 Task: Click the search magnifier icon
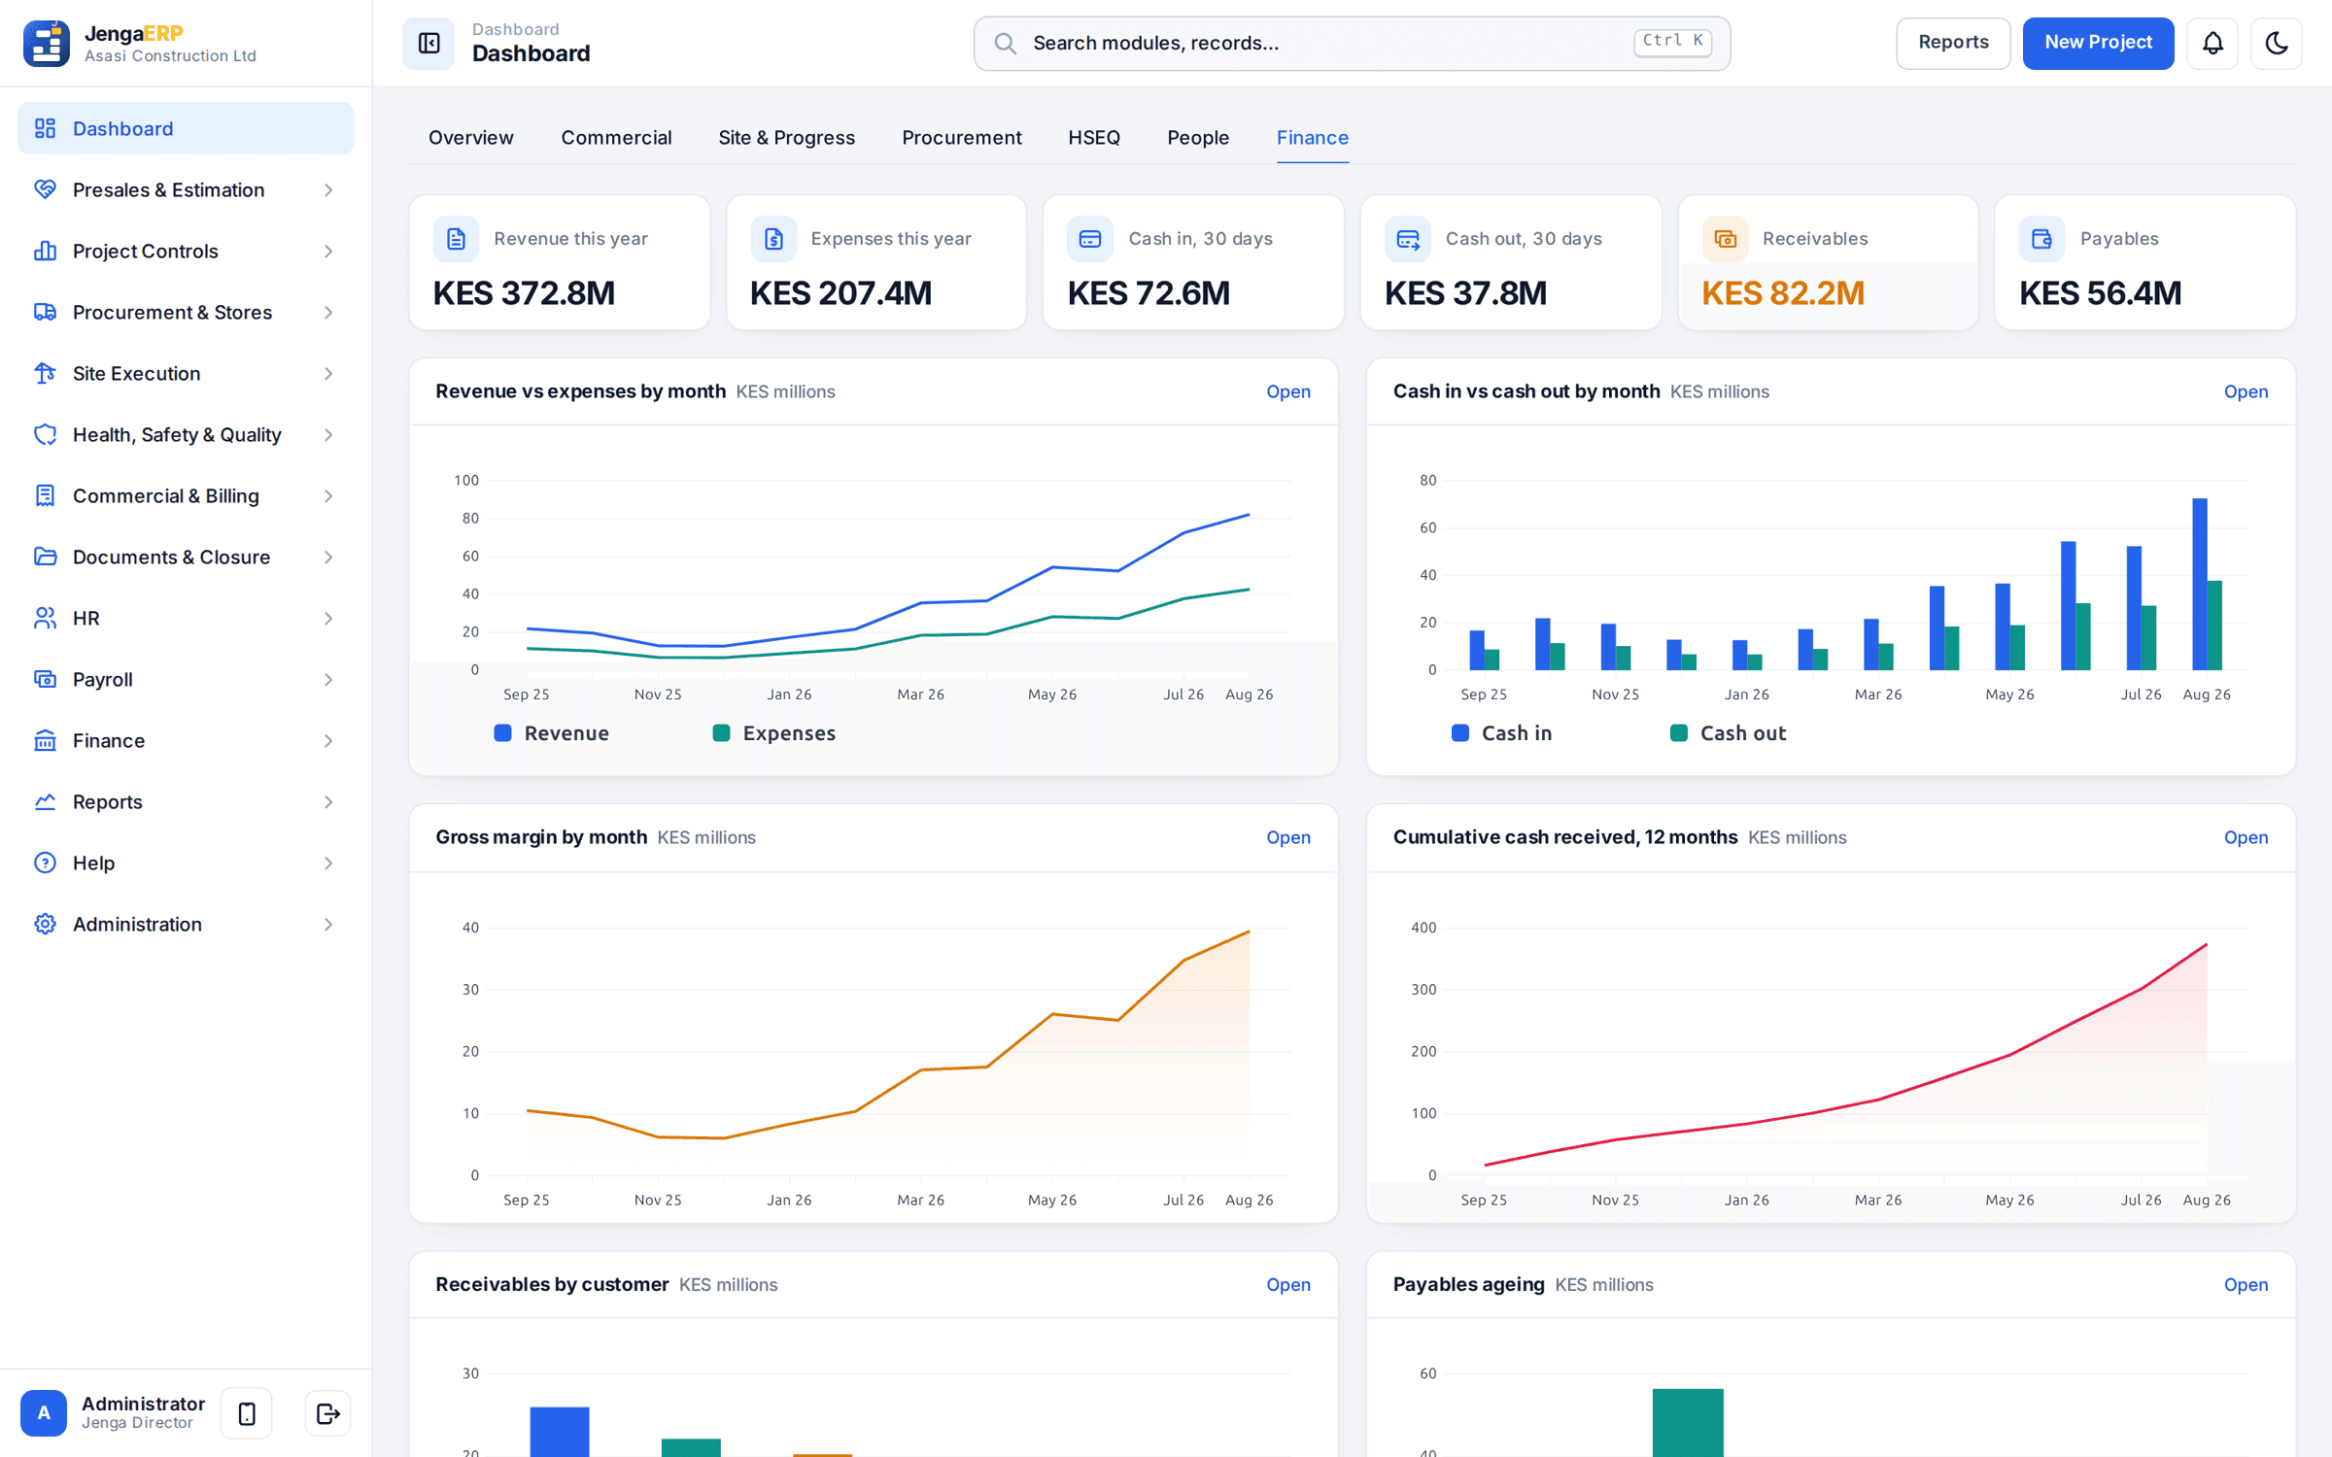(1006, 43)
